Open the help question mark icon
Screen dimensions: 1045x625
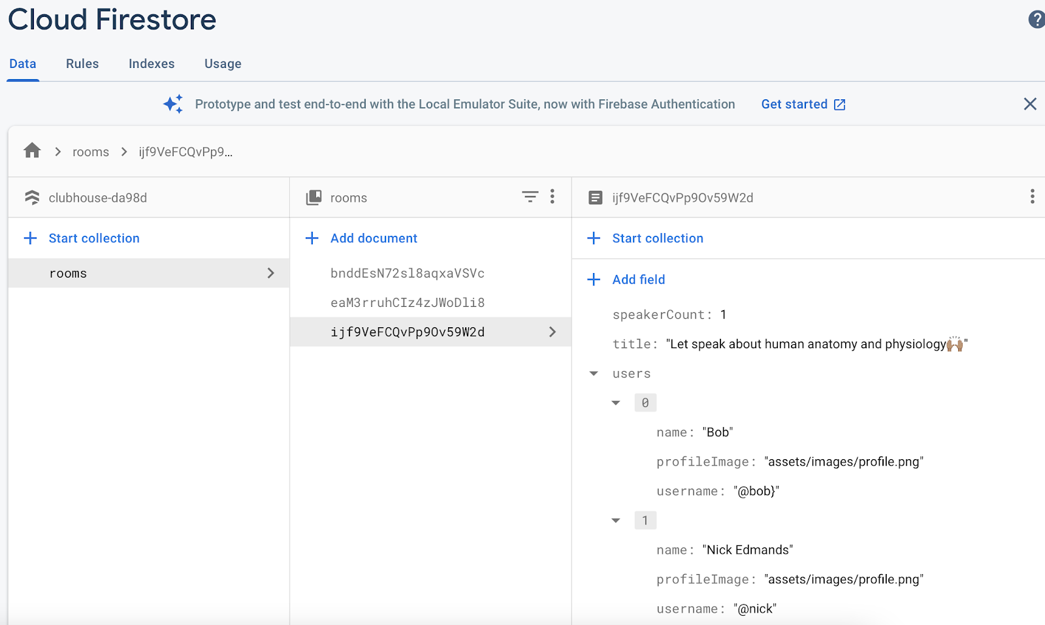click(1037, 20)
